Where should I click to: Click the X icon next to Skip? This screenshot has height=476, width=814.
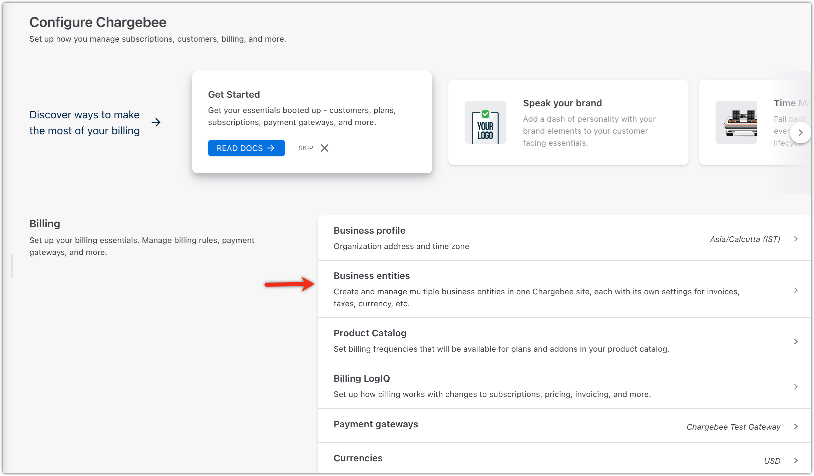click(x=325, y=148)
